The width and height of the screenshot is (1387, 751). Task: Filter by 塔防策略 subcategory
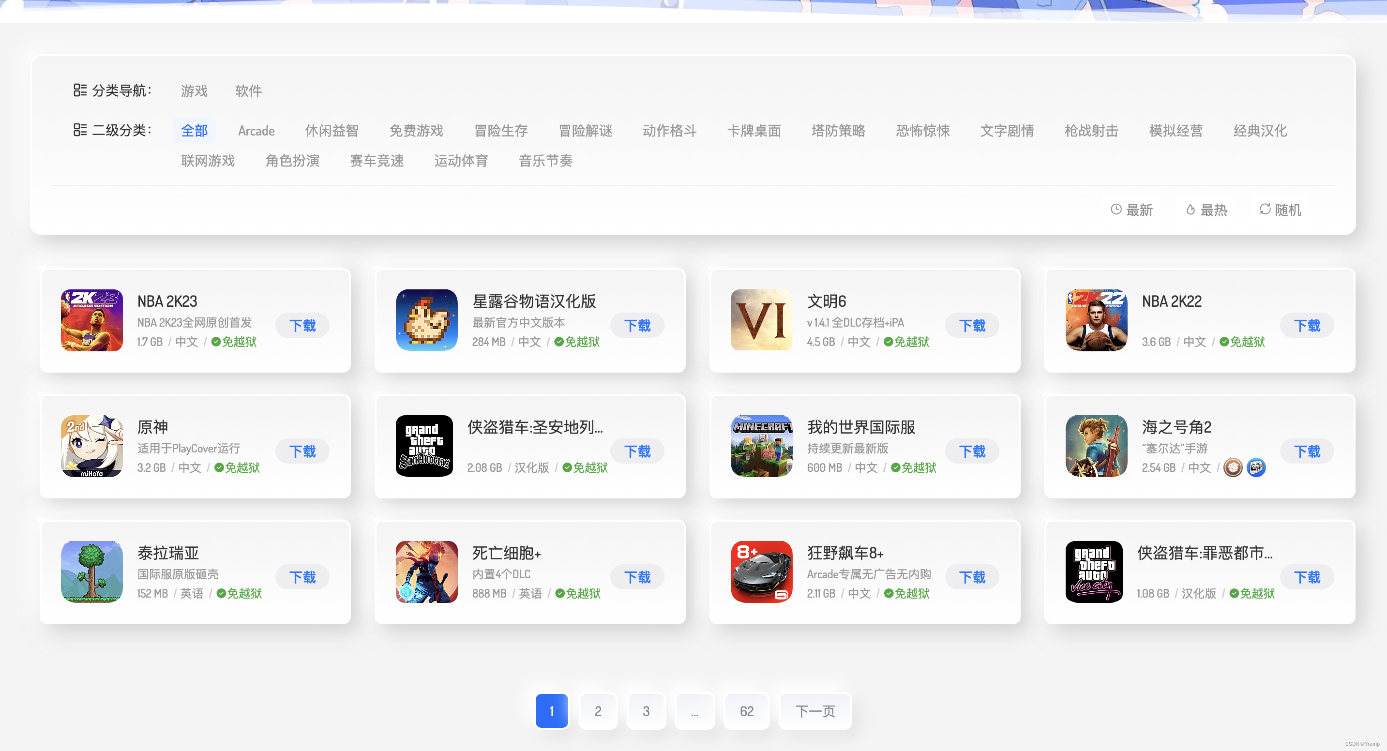pos(838,130)
